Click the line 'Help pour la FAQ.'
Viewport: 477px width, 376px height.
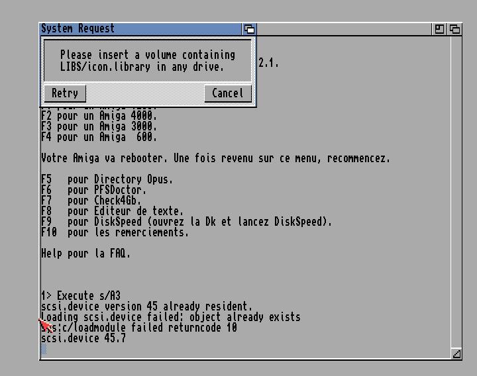click(85, 254)
